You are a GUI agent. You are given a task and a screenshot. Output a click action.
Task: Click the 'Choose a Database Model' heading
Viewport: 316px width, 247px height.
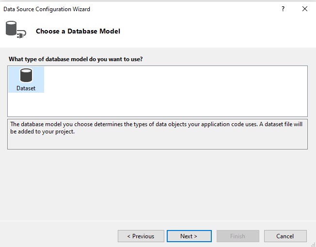point(78,31)
